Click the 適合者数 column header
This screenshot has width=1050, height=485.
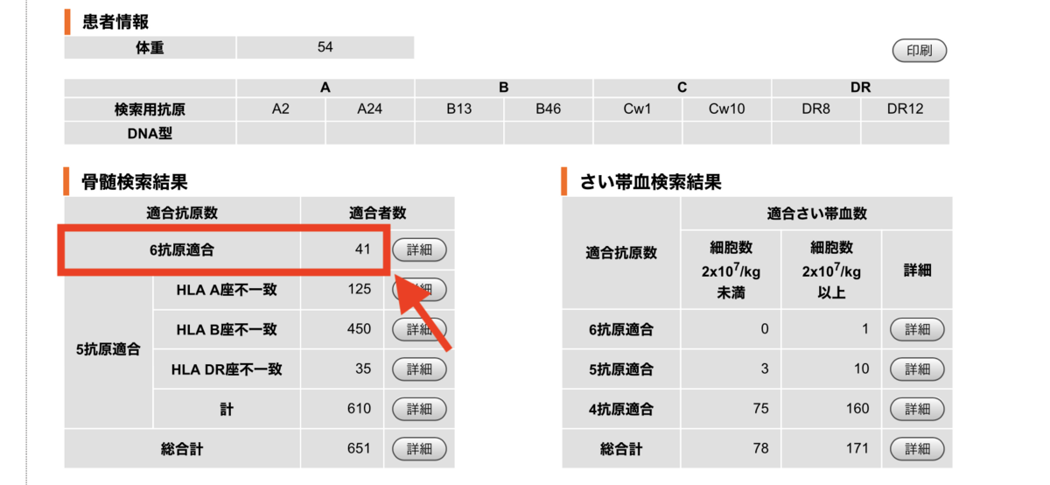pos(378,213)
